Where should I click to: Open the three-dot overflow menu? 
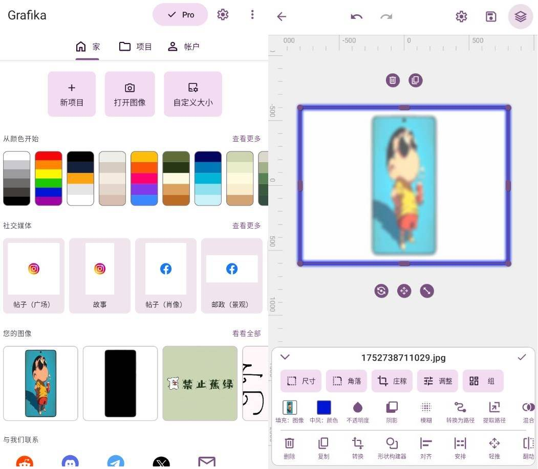(252, 15)
